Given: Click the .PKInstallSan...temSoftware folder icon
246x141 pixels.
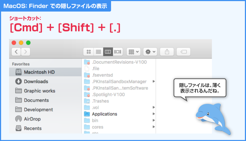Looking at the screenshot, I should pos(87,88).
